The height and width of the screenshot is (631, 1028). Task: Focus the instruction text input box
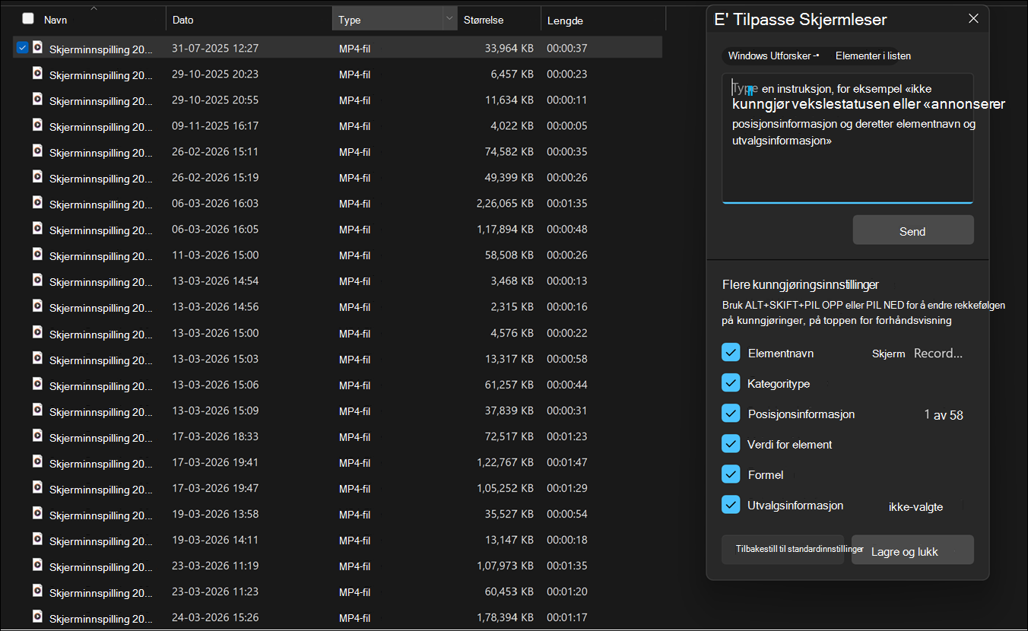pyautogui.click(x=847, y=138)
